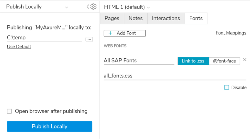Switch to the Interactions tab
This screenshot has height=139, width=250.
(x=166, y=19)
